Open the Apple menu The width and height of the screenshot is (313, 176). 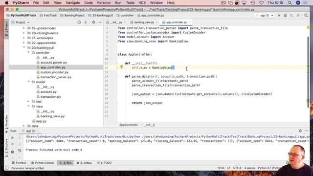(x=6, y=3)
